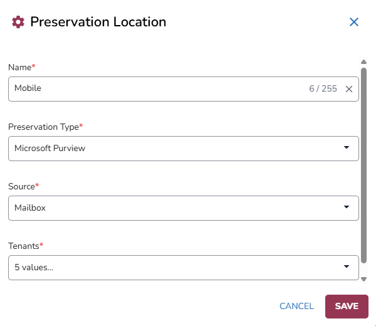Click the Source field label
The image size is (376, 326).
(23, 186)
